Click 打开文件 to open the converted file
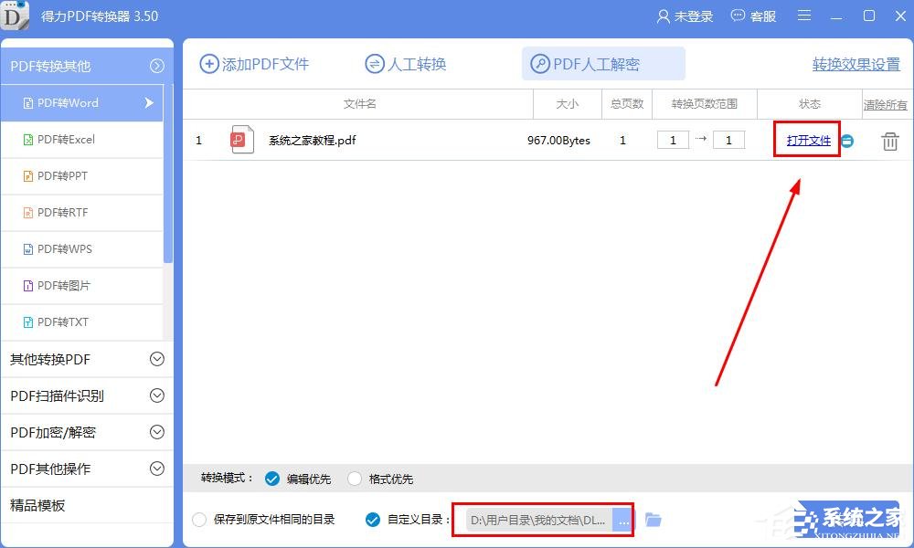Screen dimensions: 914x548 pos(806,140)
